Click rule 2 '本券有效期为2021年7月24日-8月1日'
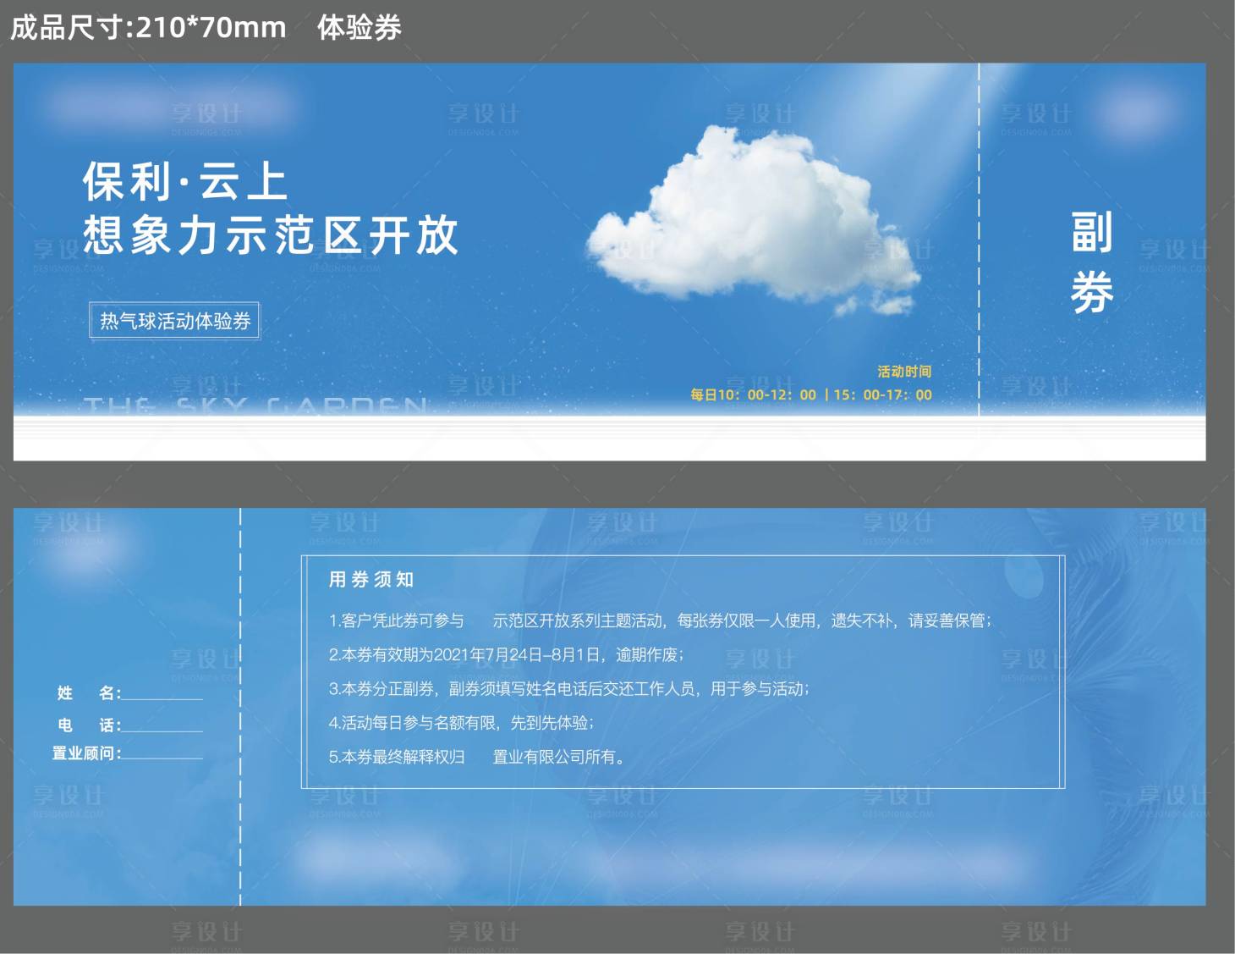The width and height of the screenshot is (1235, 954). [506, 654]
